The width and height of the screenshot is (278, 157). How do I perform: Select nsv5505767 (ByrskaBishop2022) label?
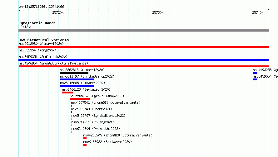97,96
